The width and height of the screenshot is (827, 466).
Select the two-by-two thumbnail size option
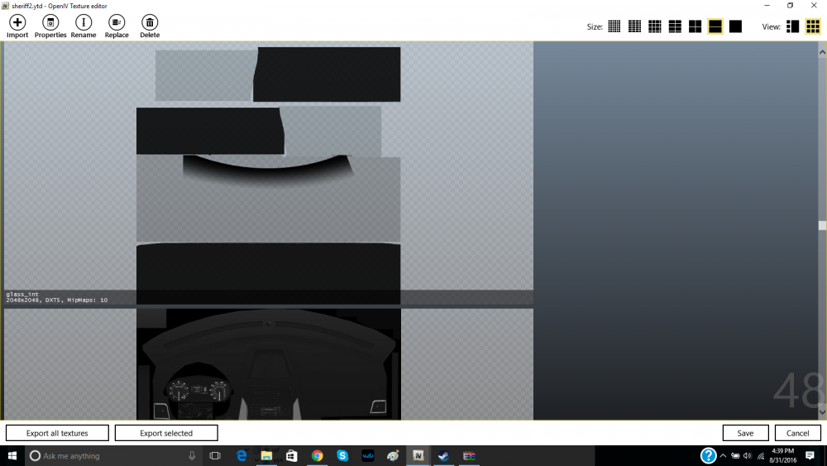696,26
